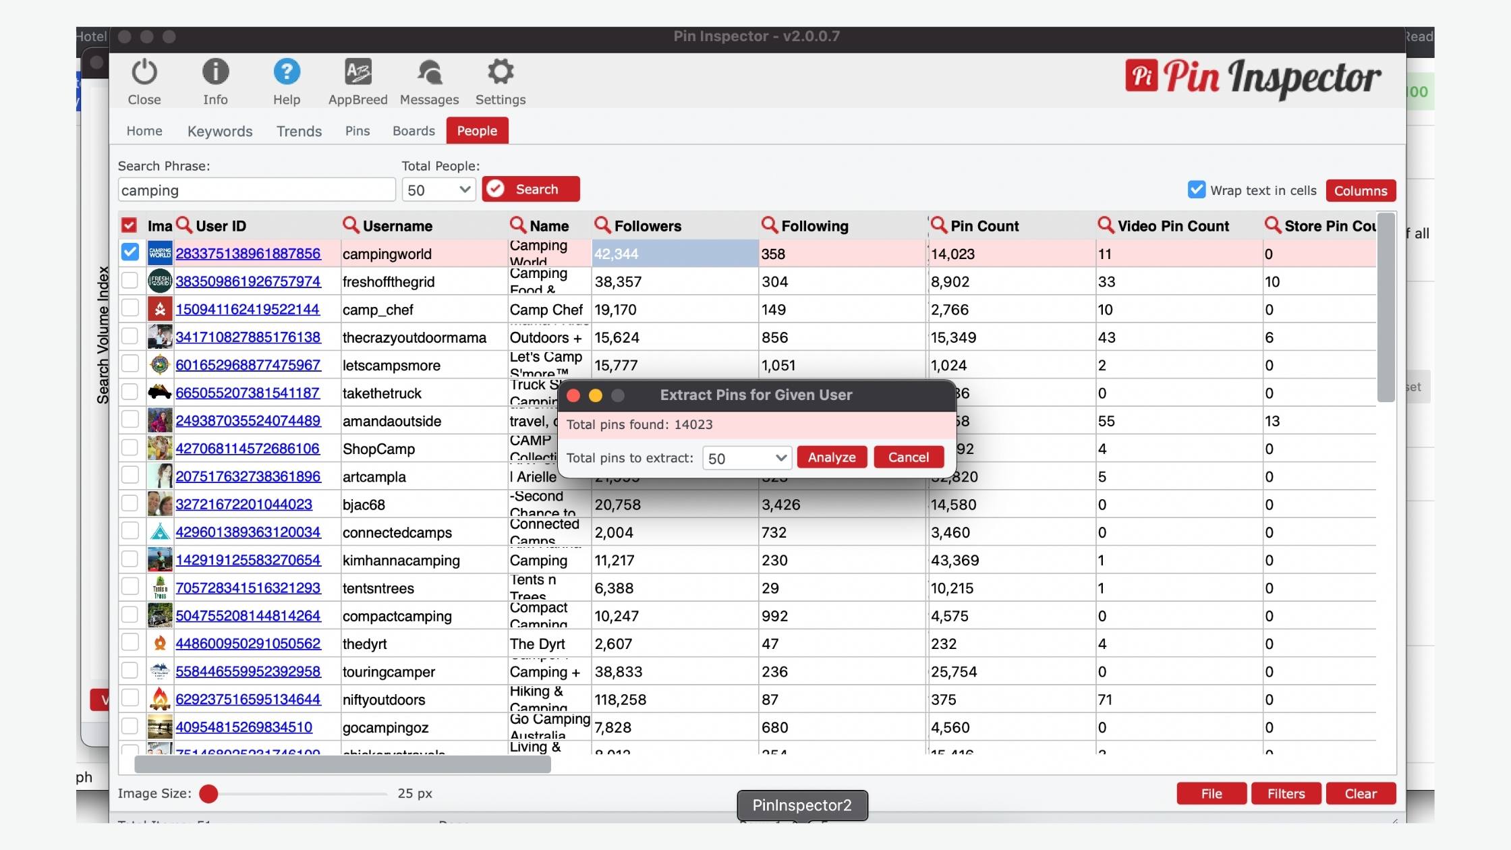Check the bjac68 row checkbox
1511x850 pixels.
pos(130,503)
